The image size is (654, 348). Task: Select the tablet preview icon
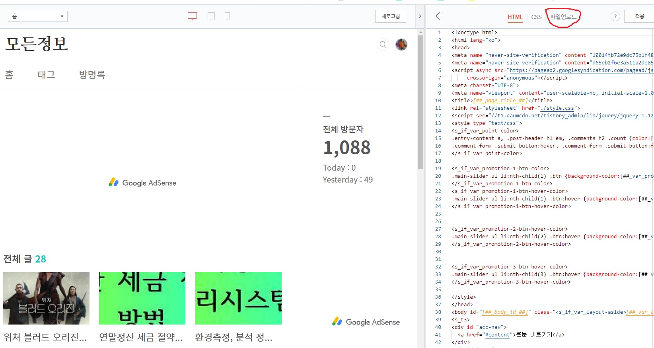[x=211, y=16]
